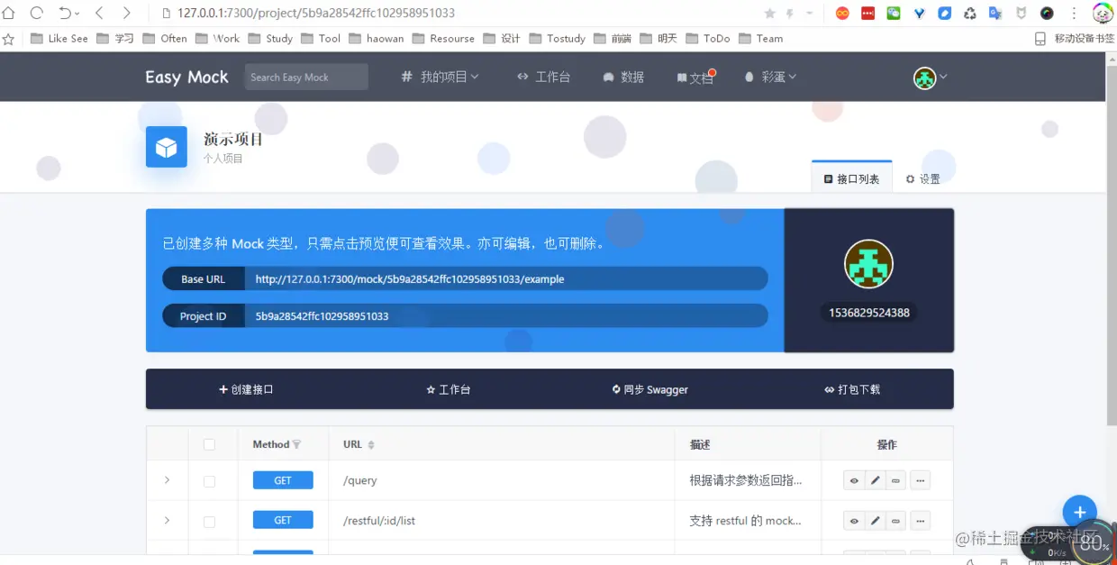
Task: Copy the link for /restful/:id/list
Action: (x=895, y=520)
